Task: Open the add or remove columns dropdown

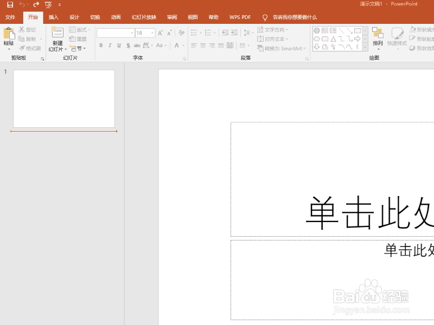Action: pyautogui.click(x=245, y=45)
